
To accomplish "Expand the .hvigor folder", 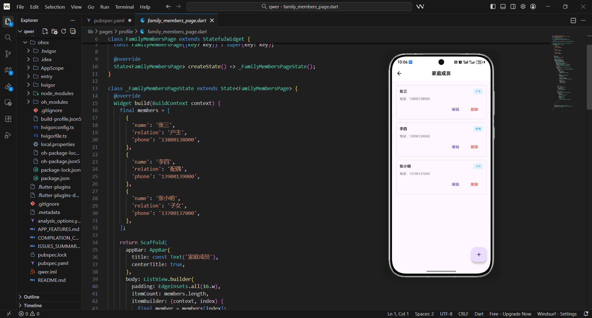I will [x=28, y=51].
